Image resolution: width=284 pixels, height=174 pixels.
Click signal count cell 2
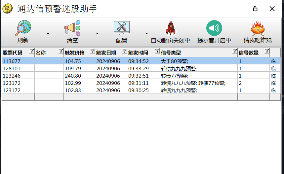coord(254,83)
